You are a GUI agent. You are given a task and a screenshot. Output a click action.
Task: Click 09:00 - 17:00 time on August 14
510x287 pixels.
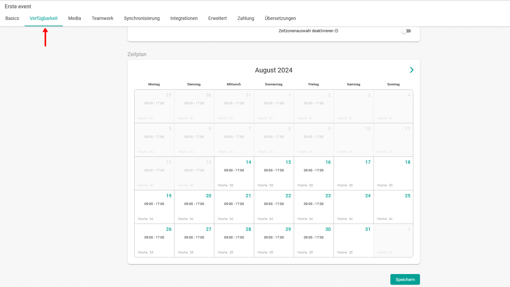pos(234,170)
